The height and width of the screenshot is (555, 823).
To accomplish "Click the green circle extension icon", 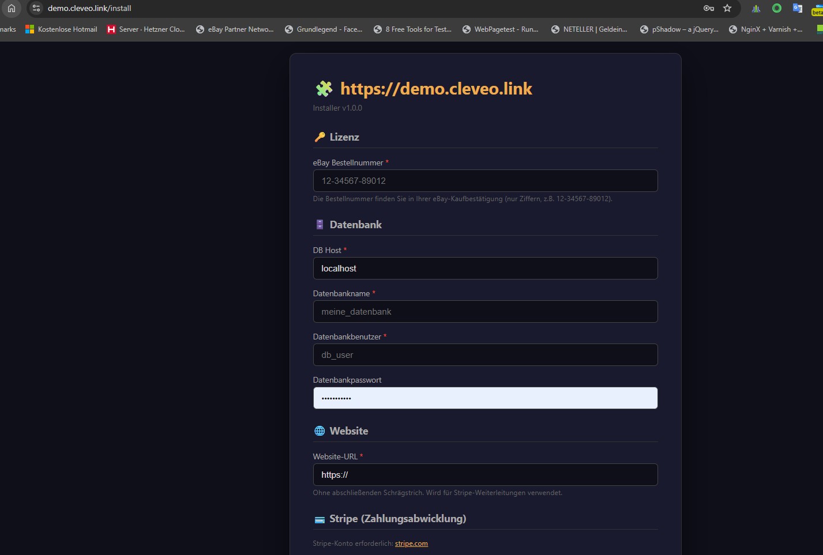I will tap(777, 8).
